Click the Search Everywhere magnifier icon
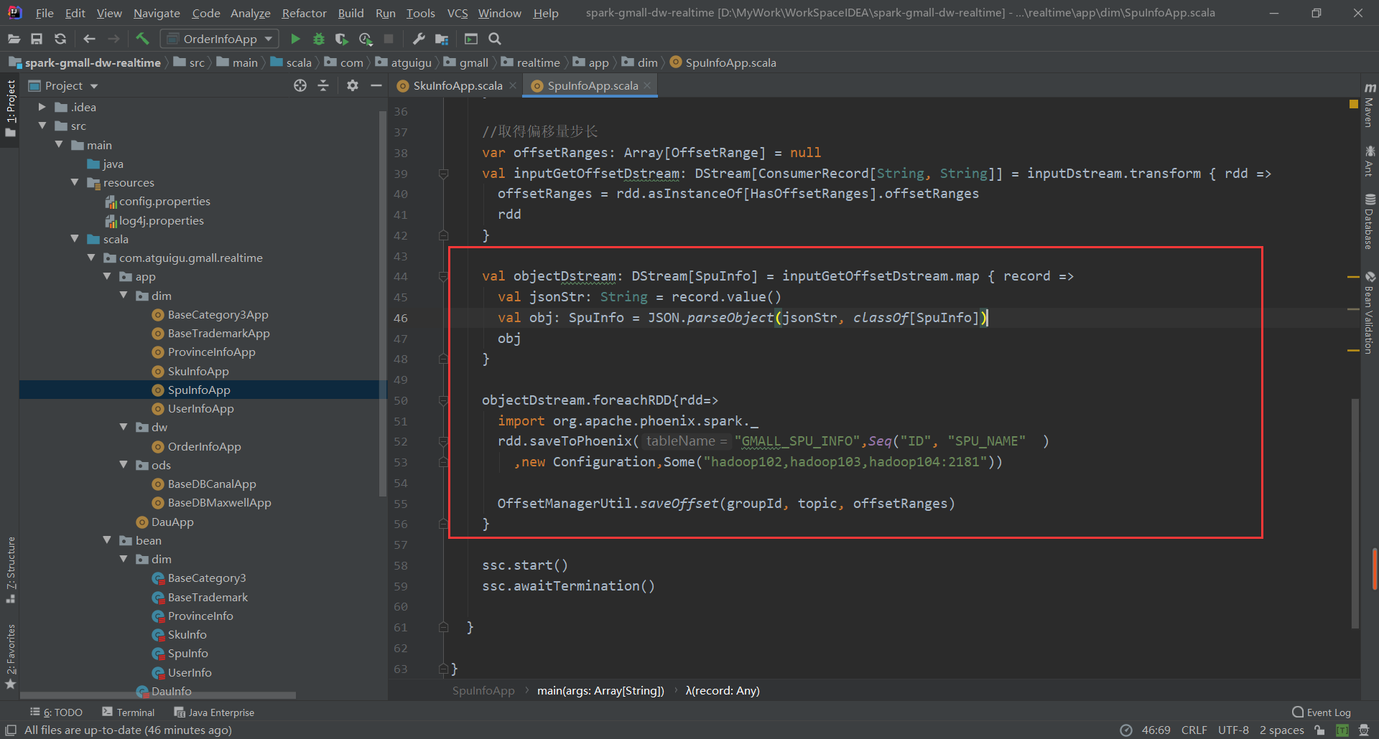Viewport: 1379px width, 739px height. click(495, 39)
